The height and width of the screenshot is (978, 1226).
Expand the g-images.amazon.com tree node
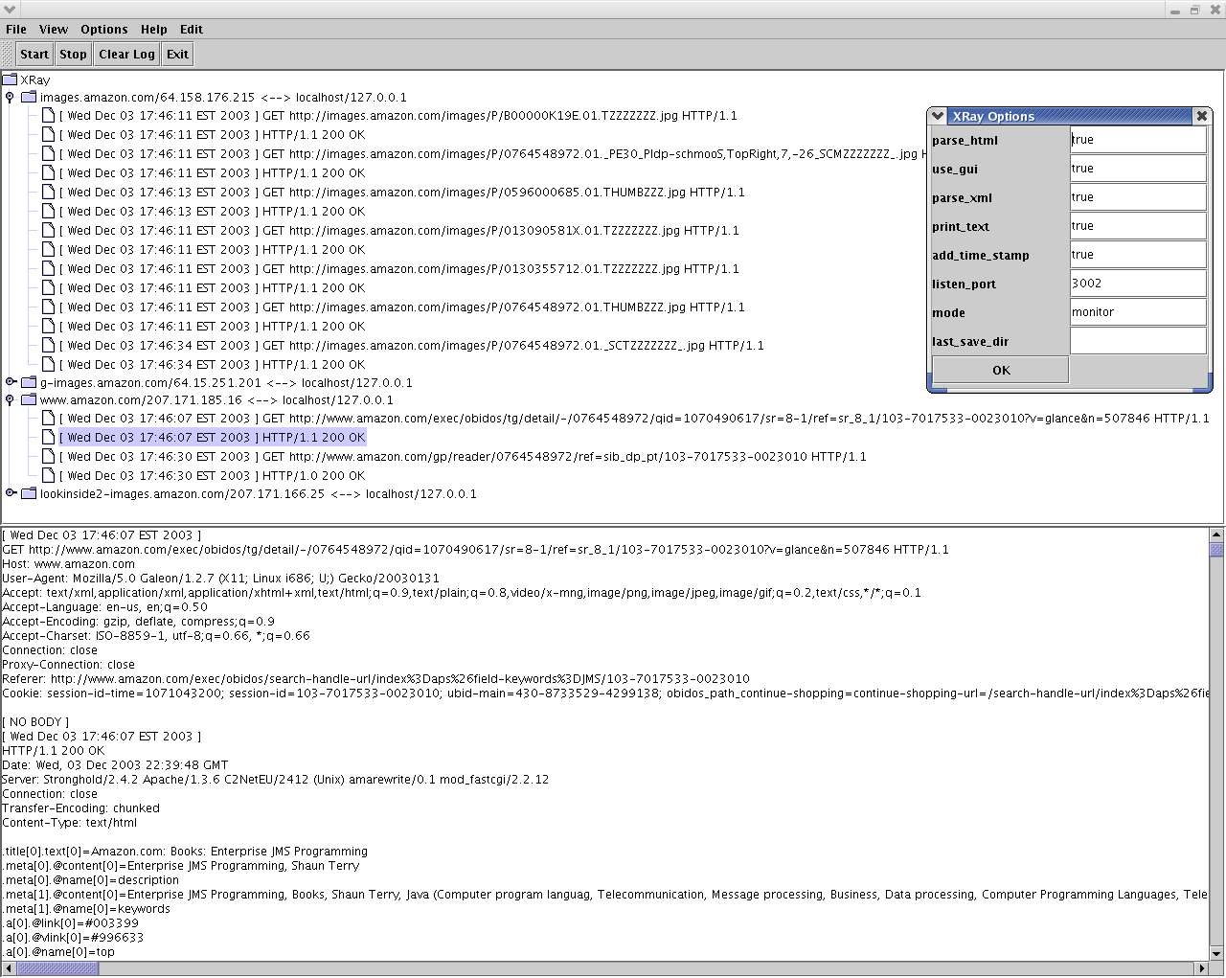point(11,382)
